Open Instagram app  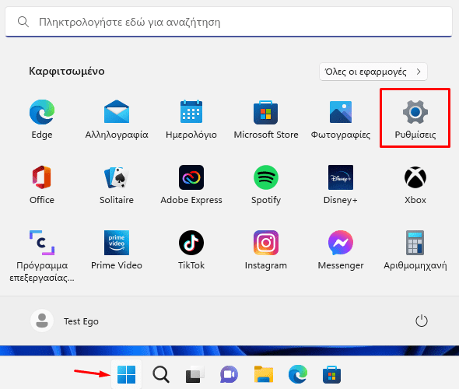pos(266,250)
